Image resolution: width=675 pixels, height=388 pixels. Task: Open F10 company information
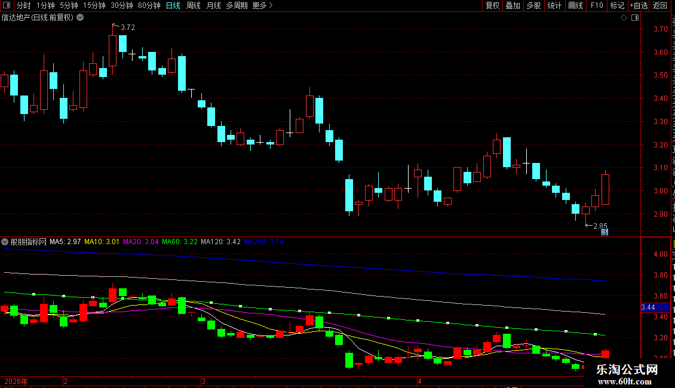point(597,5)
